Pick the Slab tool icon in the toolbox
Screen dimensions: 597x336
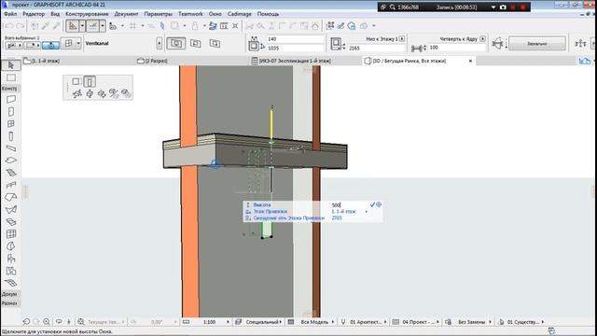pyautogui.click(x=10, y=161)
